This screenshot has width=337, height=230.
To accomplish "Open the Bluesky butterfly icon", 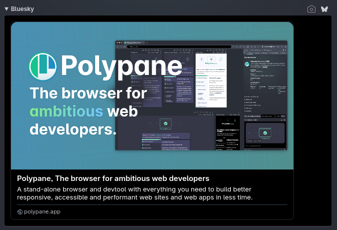I will point(324,9).
